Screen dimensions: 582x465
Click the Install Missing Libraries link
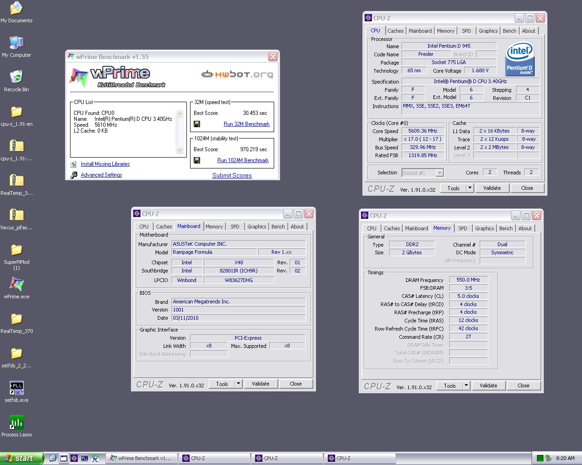pyautogui.click(x=105, y=164)
